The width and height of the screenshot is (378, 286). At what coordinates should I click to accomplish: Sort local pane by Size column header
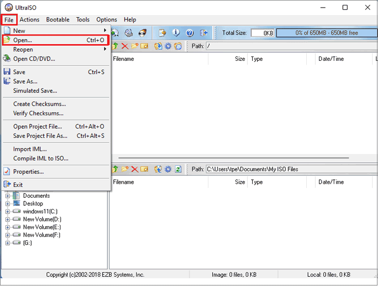[227, 182]
